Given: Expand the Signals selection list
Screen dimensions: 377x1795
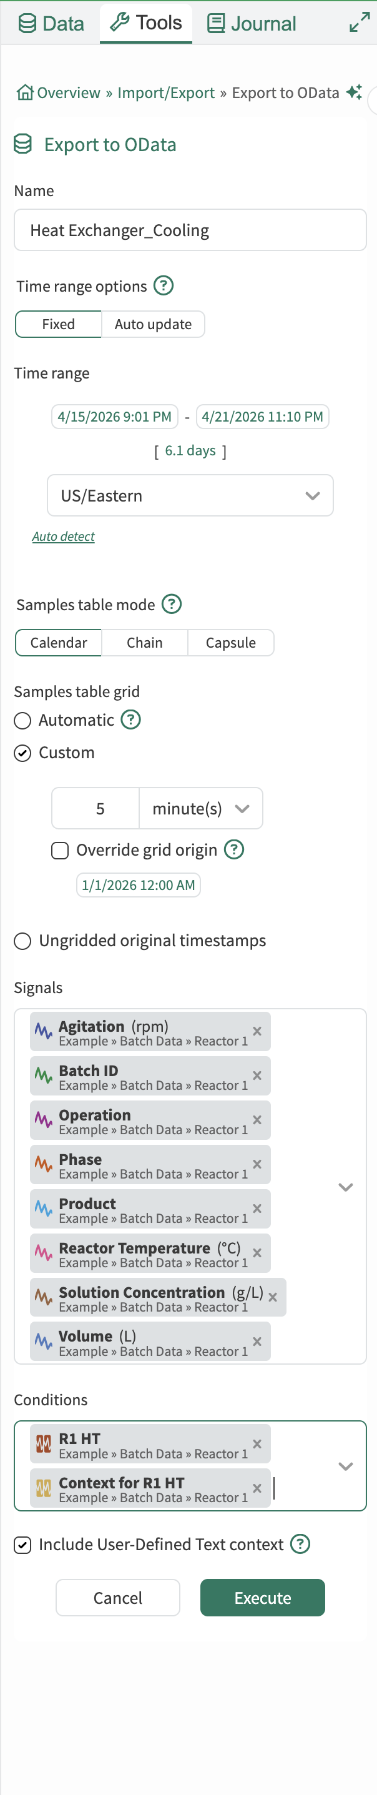Looking at the screenshot, I should pyautogui.click(x=346, y=1187).
